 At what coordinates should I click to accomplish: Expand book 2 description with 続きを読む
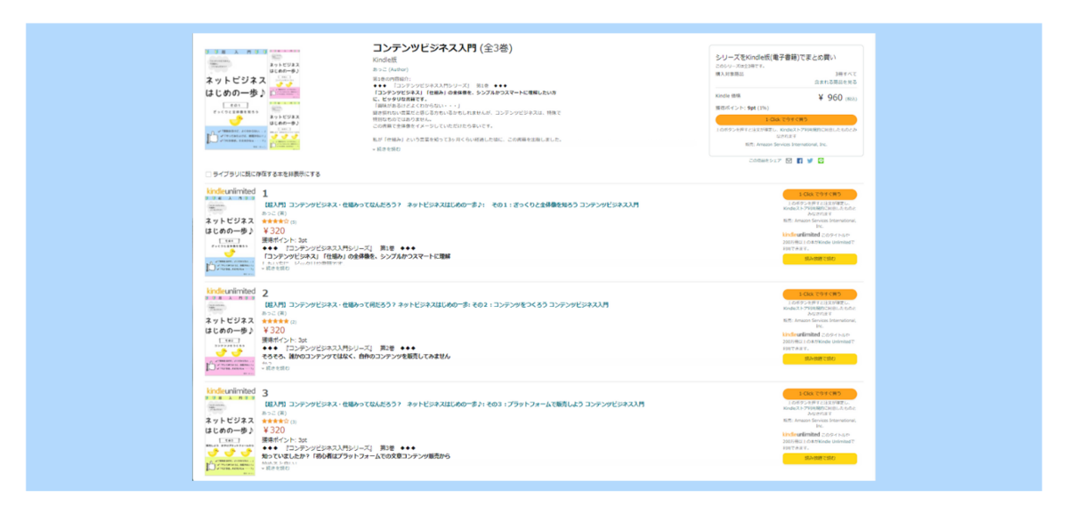pos(275,367)
